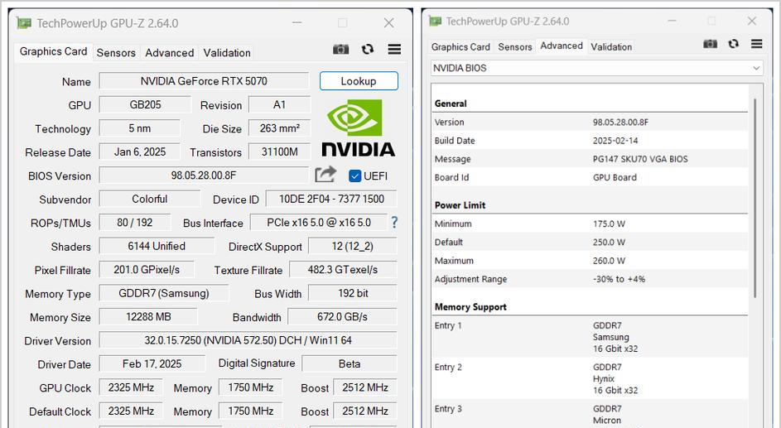The height and width of the screenshot is (428, 781).
Task: Click Bandwidth field 672.0 GB/s
Action: point(342,316)
